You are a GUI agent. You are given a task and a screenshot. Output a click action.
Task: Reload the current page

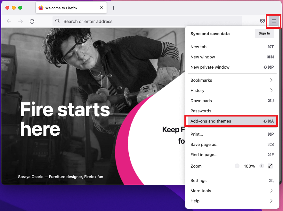32,21
